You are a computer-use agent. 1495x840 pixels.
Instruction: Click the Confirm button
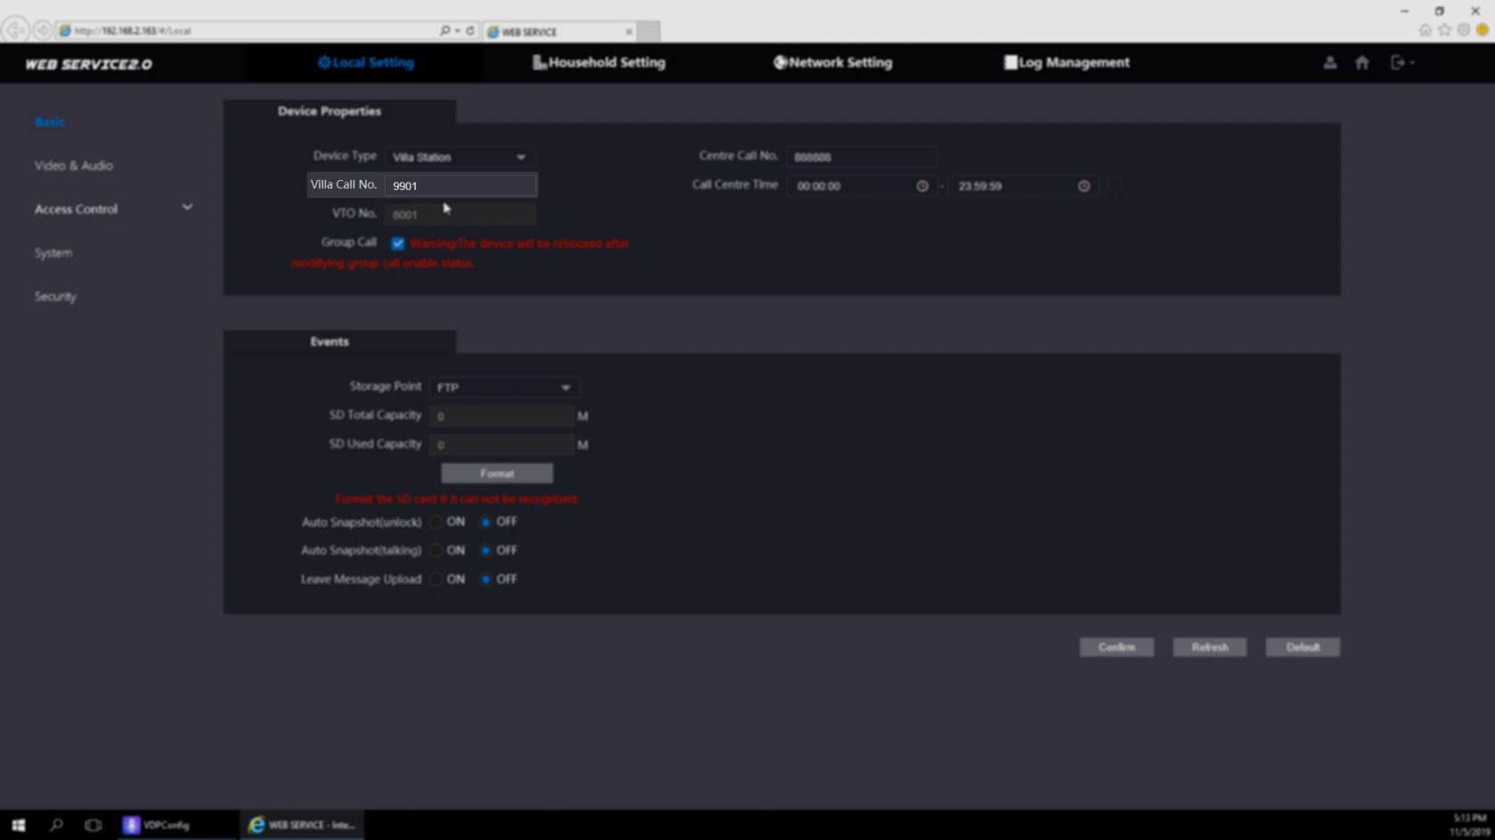click(x=1116, y=648)
